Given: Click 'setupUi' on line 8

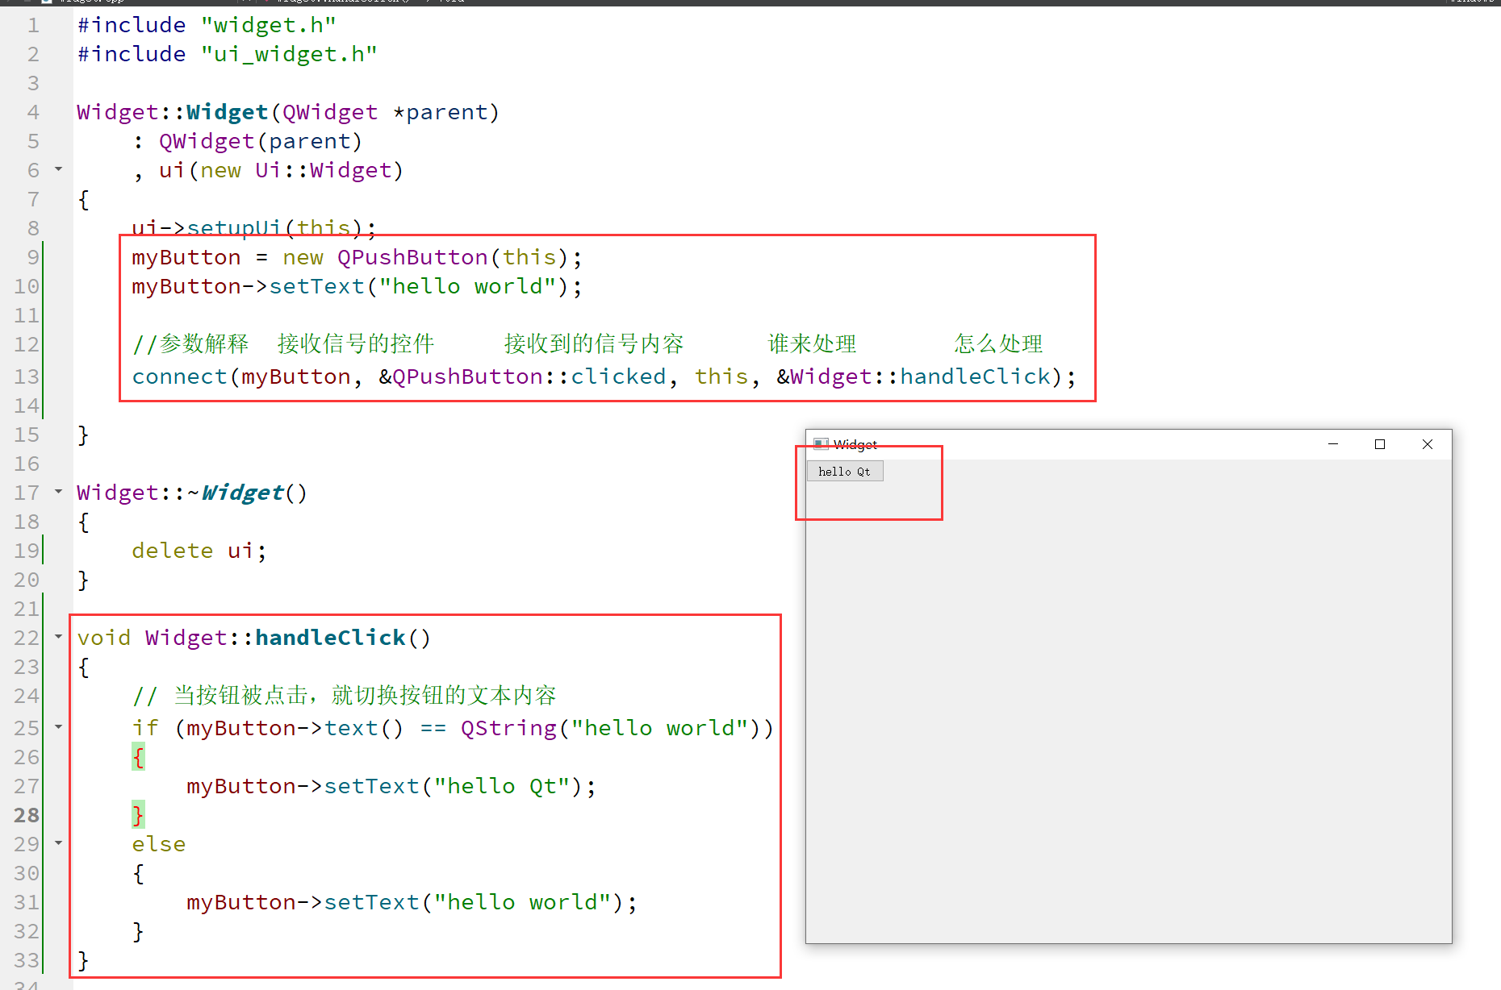Looking at the screenshot, I should click(x=234, y=228).
